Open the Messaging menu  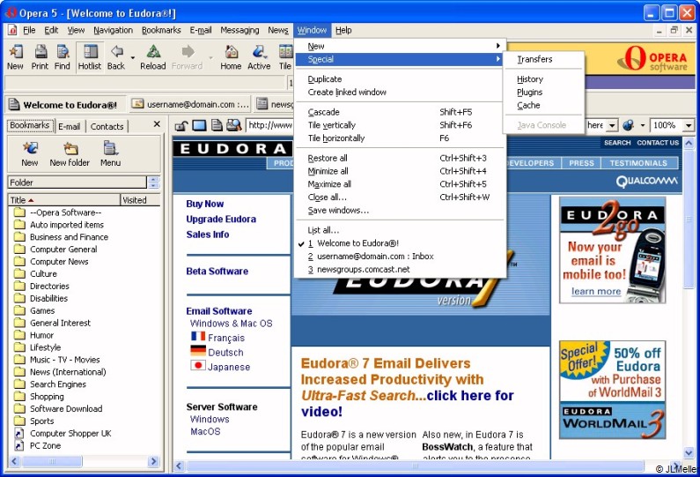(x=239, y=30)
